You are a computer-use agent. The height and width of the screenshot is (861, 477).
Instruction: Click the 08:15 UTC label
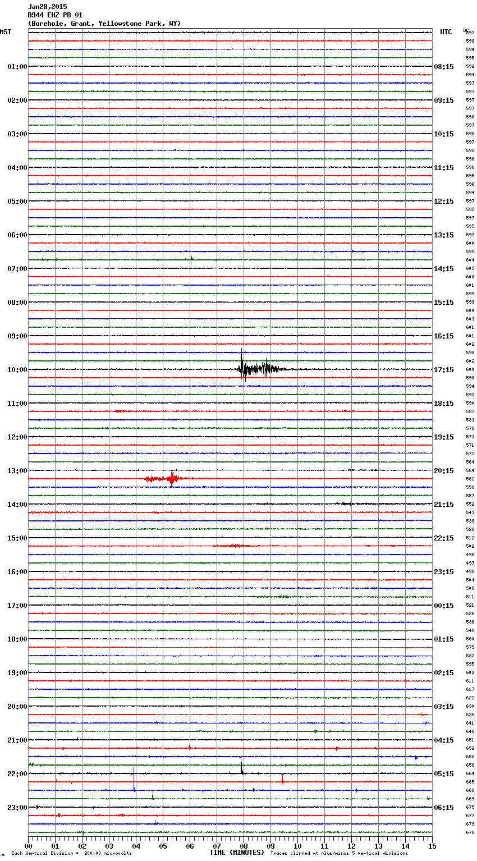pyautogui.click(x=444, y=67)
